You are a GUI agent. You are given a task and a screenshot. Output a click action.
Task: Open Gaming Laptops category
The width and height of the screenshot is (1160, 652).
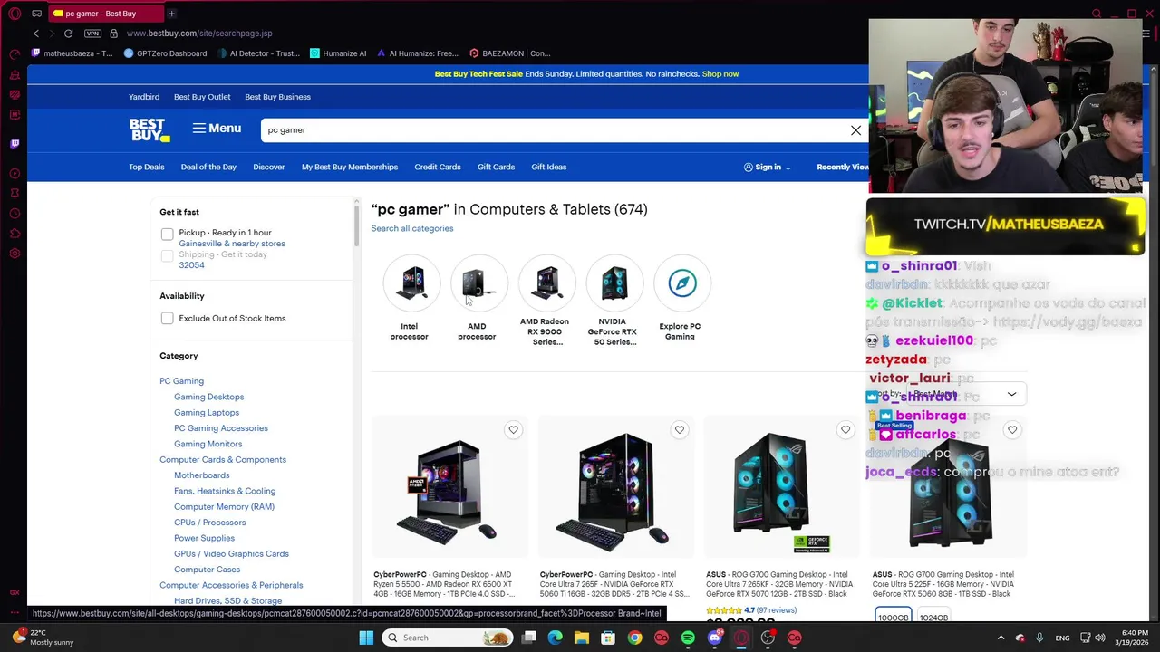coord(207,412)
